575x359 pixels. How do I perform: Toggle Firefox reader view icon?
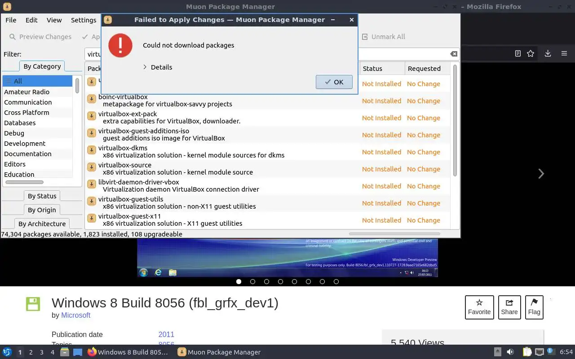517,53
